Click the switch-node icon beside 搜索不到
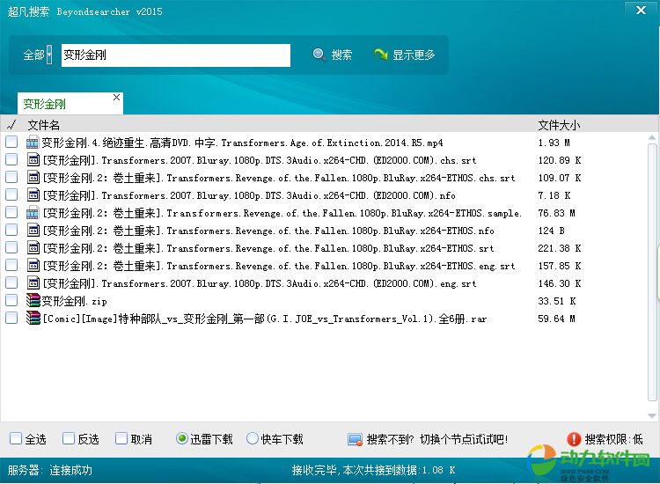Screen dimensions: 660x484 (355, 439)
